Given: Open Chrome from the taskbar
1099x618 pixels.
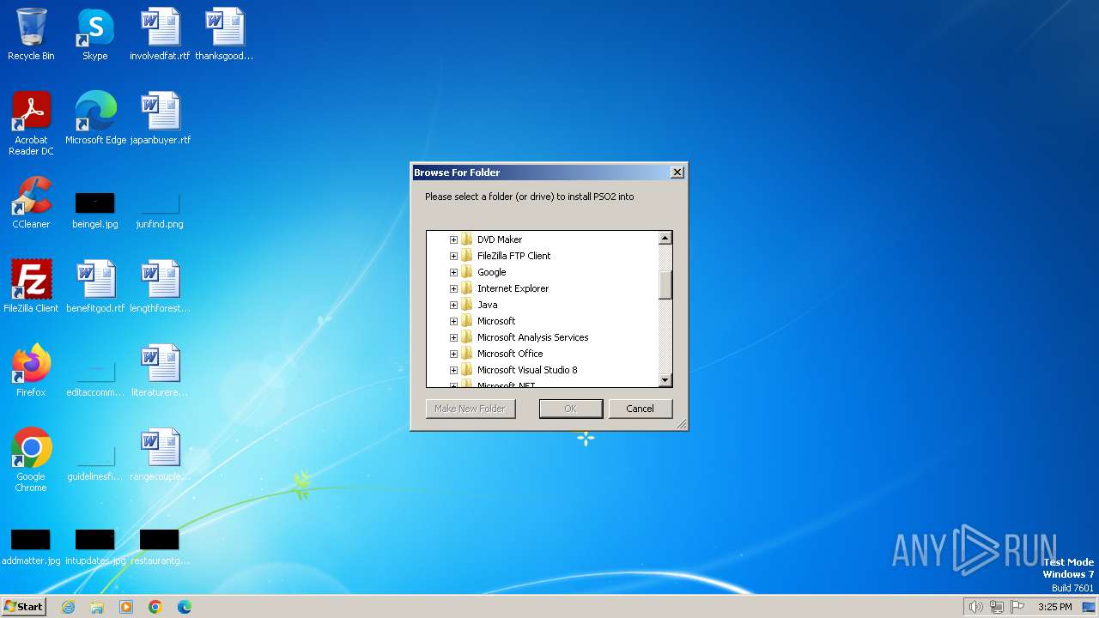Looking at the screenshot, I should coord(155,607).
